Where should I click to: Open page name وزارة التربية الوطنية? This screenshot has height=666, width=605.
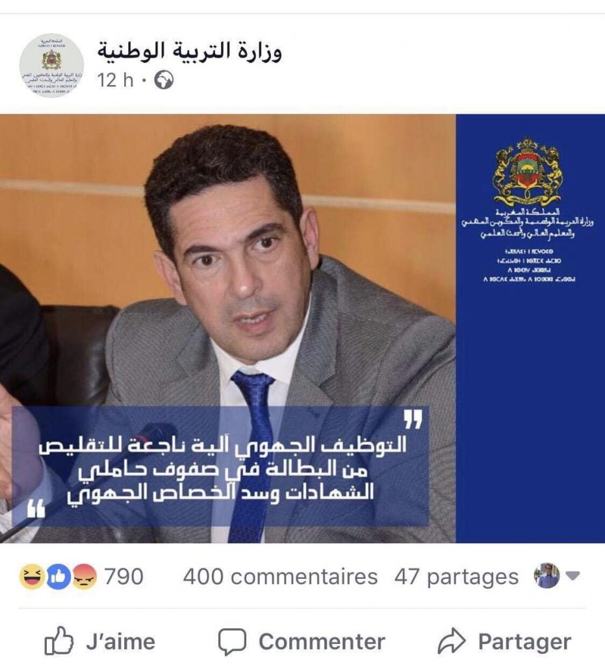190,51
